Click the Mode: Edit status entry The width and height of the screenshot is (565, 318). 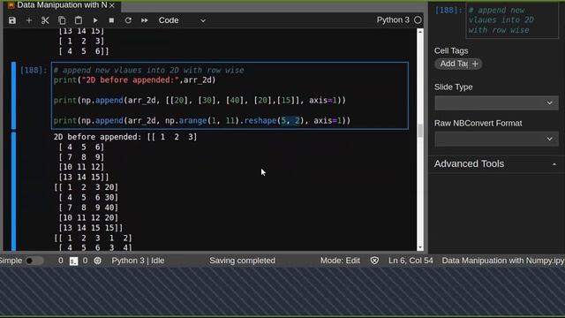(x=340, y=261)
